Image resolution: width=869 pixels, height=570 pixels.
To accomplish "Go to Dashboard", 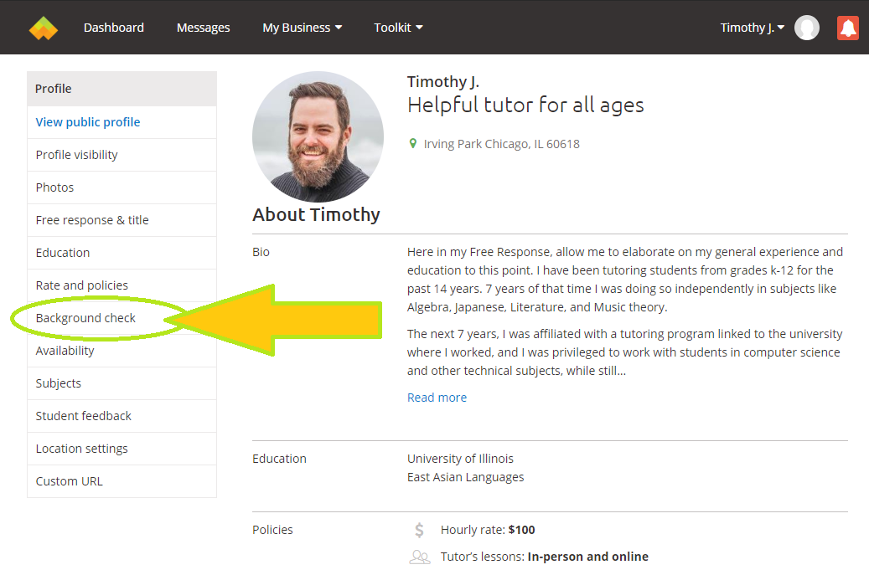I will point(114,28).
